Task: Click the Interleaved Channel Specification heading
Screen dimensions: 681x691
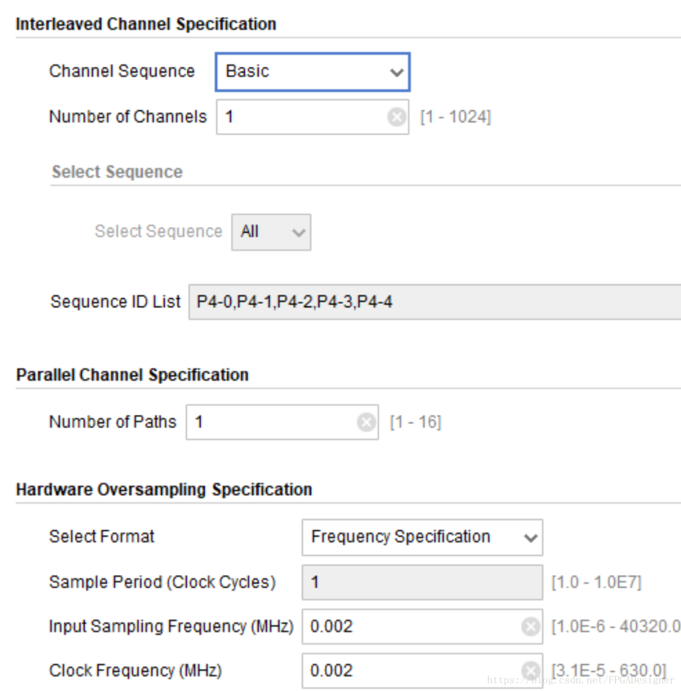Action: pyautogui.click(x=146, y=25)
